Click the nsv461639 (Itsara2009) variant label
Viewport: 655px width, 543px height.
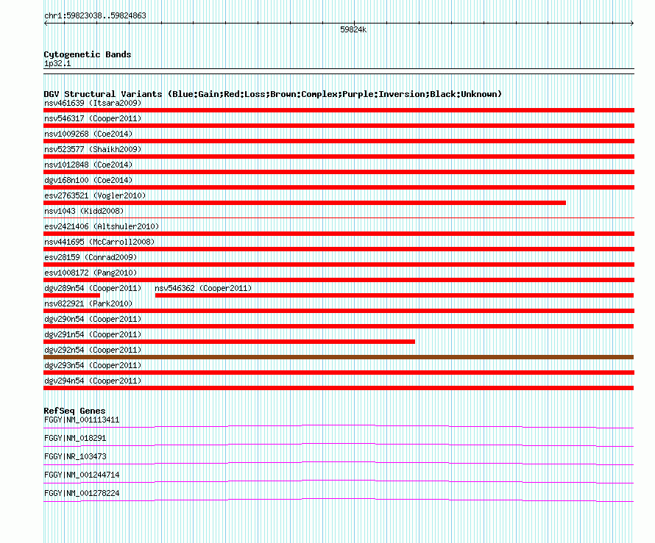93,103
